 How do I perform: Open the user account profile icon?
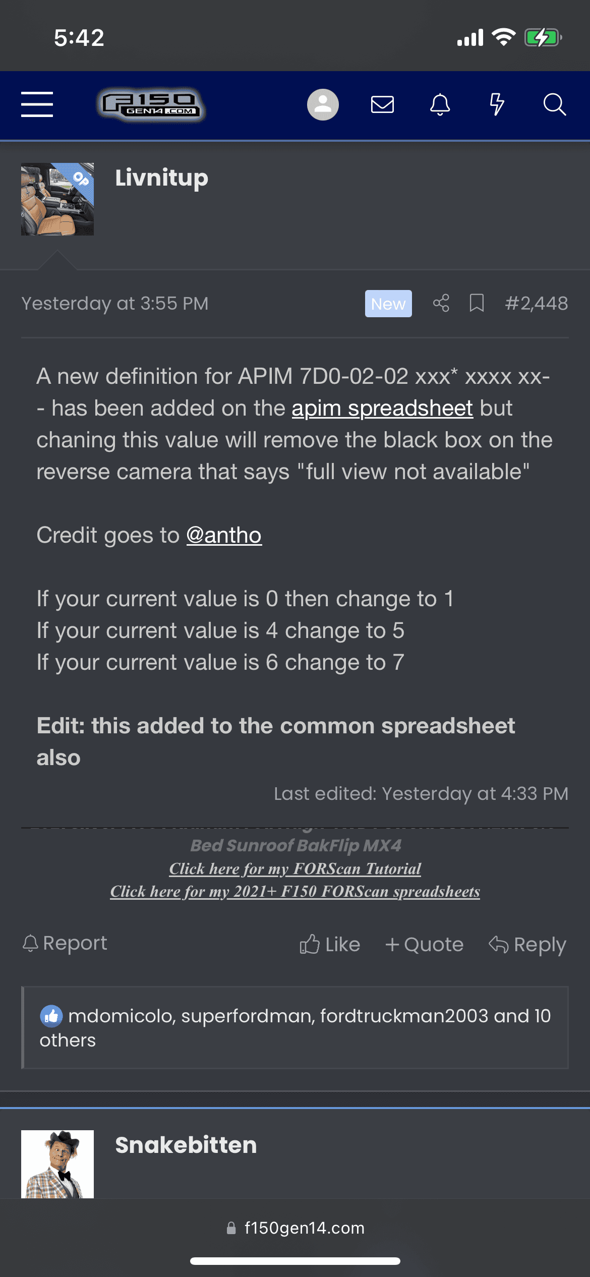(x=323, y=104)
